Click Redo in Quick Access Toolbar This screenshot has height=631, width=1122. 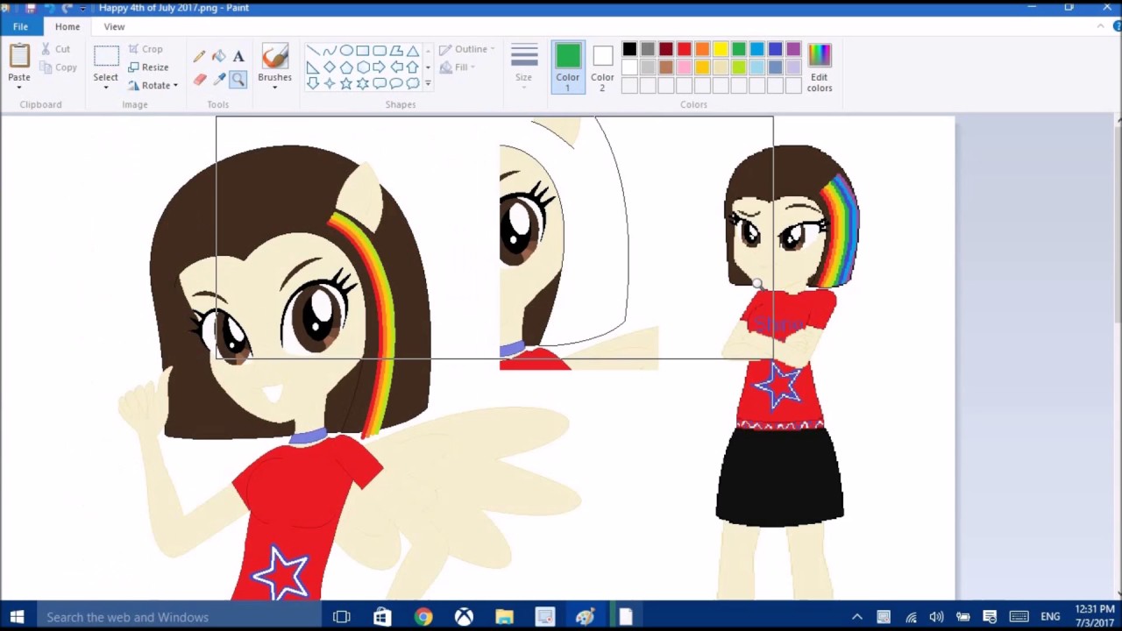[67, 8]
